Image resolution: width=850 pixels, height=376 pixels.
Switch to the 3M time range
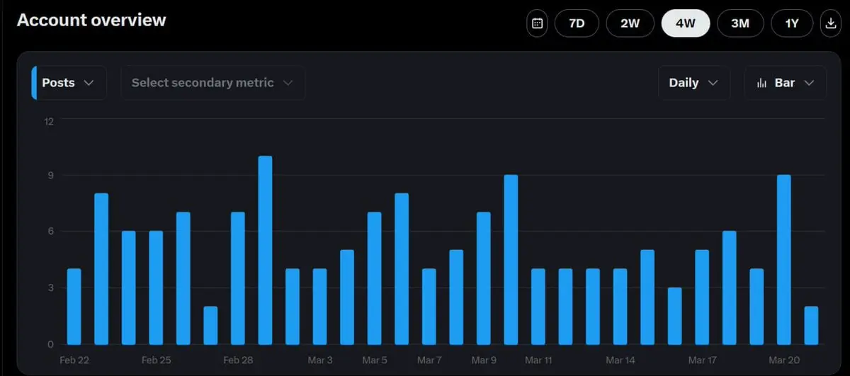pos(740,23)
